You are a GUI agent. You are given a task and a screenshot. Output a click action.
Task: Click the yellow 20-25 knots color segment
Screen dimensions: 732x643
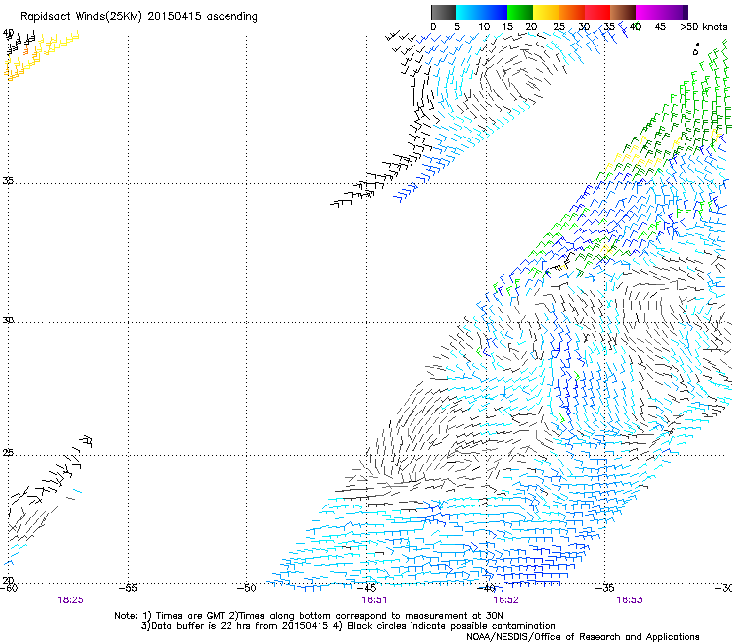click(546, 12)
